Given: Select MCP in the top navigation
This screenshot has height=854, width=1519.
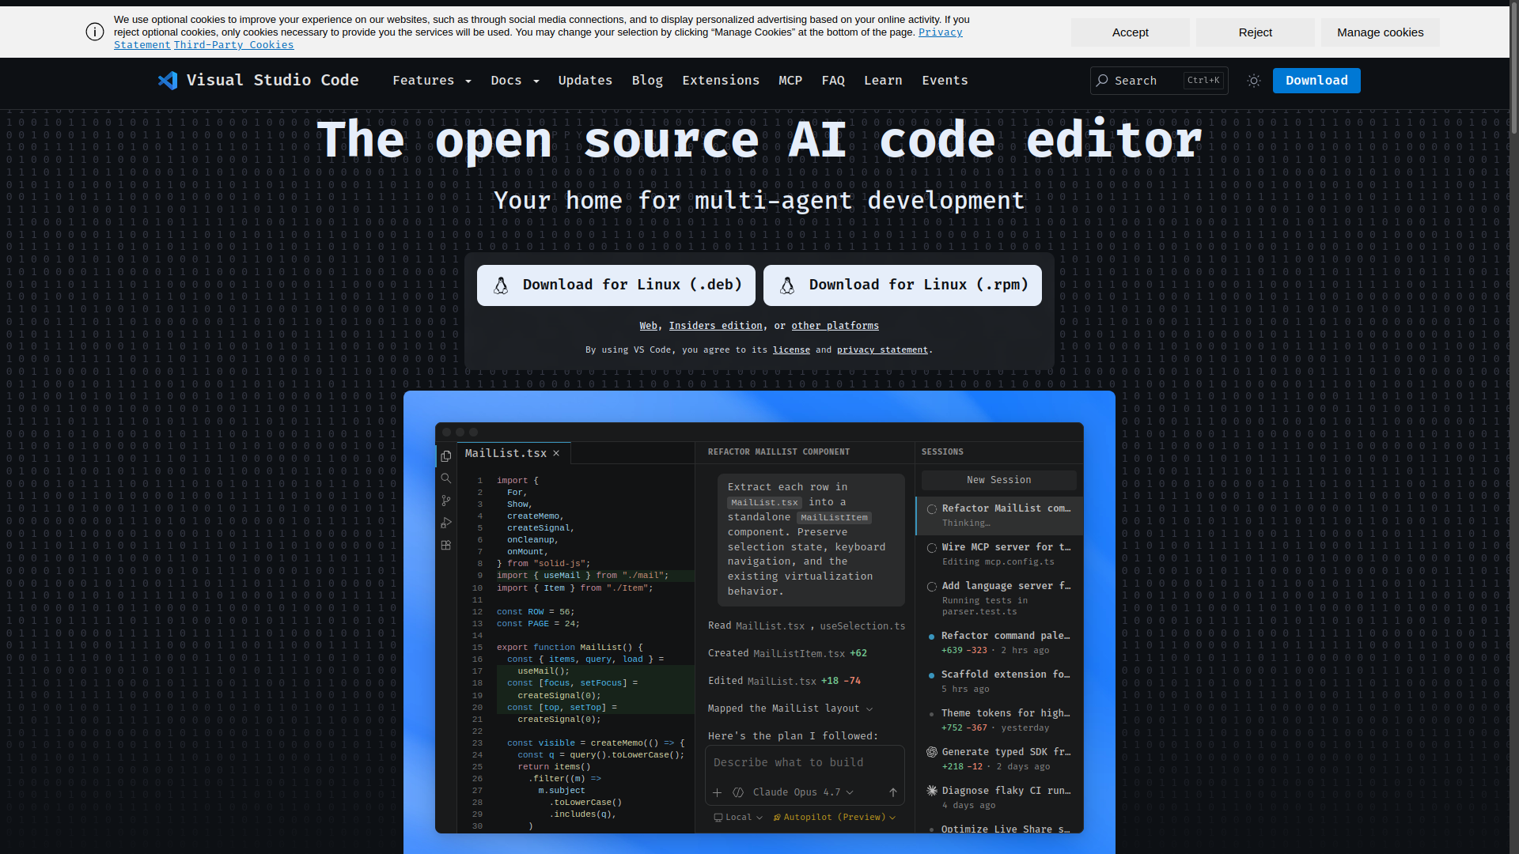Looking at the screenshot, I should [x=790, y=81].
